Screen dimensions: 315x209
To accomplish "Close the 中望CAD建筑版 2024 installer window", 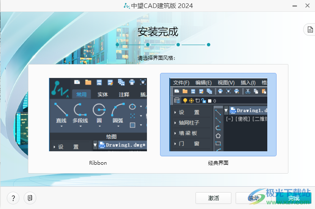I will coord(307,6).
